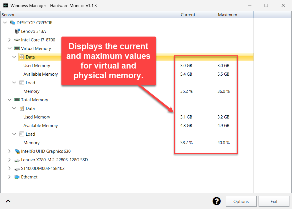292x209 pixels.
Task: Select Available Memory under Total Memory
Action: 41,125
